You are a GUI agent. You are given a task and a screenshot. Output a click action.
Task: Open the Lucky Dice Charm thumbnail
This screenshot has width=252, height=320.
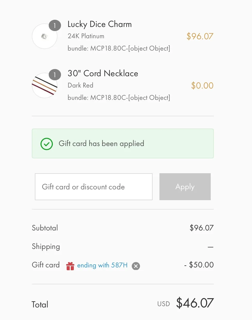tap(45, 36)
